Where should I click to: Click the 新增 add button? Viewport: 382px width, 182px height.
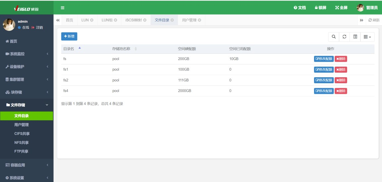(69, 36)
